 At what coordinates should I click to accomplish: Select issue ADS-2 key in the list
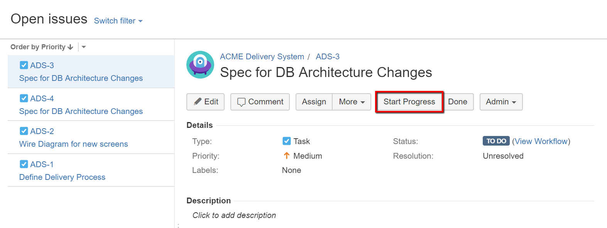(42, 131)
